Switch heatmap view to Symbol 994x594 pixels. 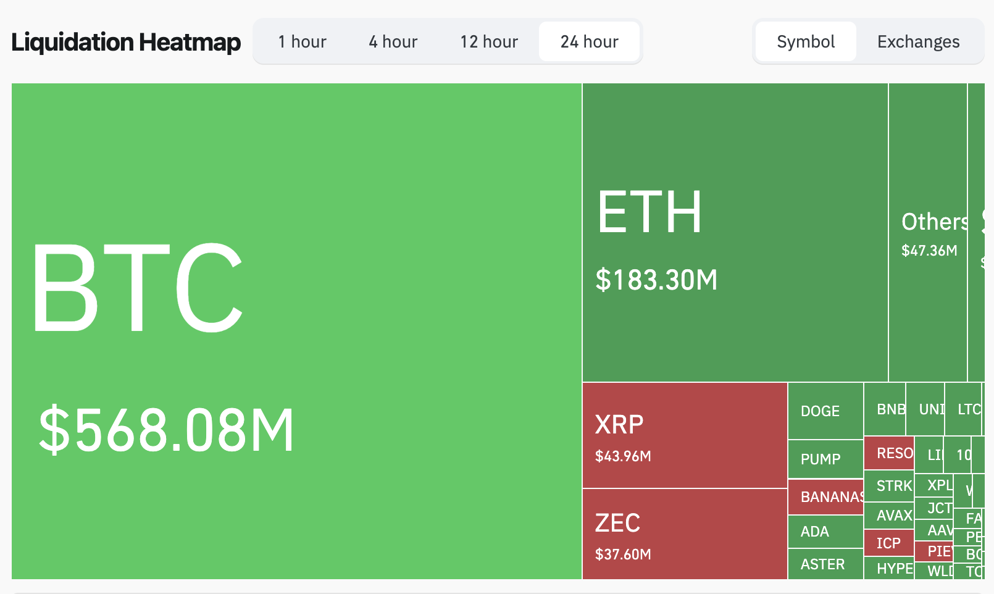(805, 41)
